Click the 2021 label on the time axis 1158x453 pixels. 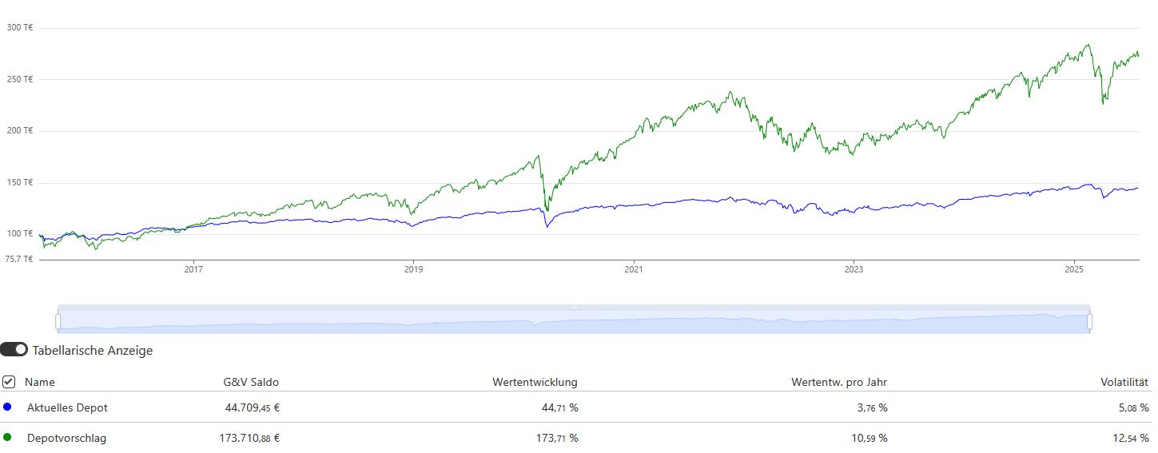[633, 269]
